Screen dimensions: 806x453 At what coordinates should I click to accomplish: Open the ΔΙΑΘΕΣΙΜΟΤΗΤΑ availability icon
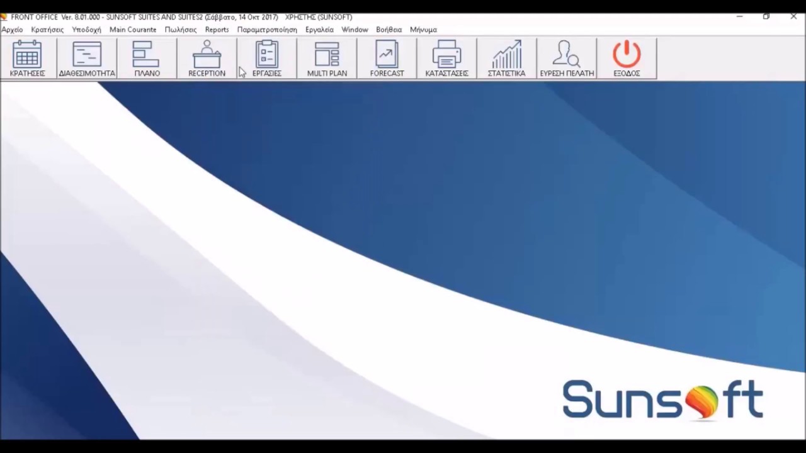click(87, 59)
